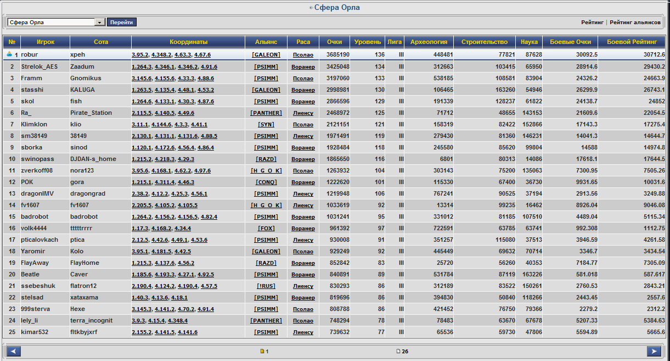Viewport: 670px width, 361px height.
Task: Open the !RUS alliance link for ssebeshuk
Action: (x=266, y=286)
